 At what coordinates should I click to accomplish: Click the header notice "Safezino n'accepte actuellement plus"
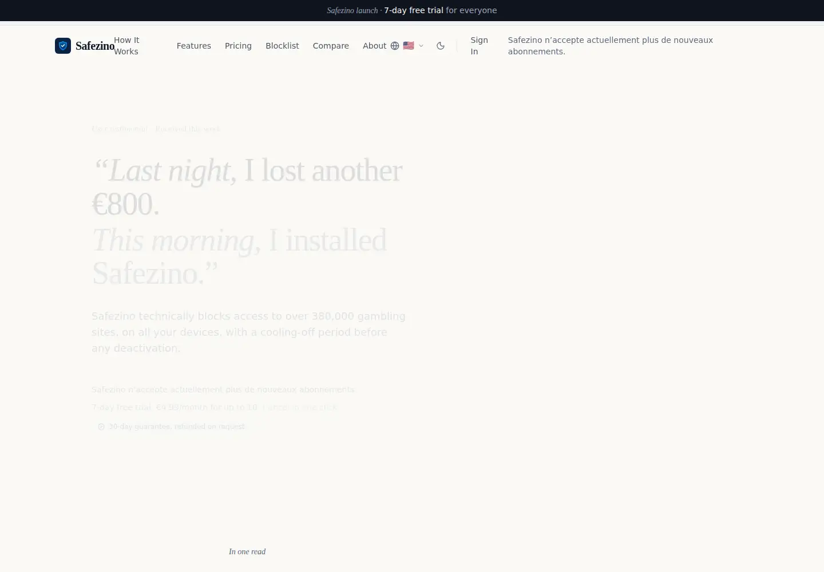click(x=611, y=46)
